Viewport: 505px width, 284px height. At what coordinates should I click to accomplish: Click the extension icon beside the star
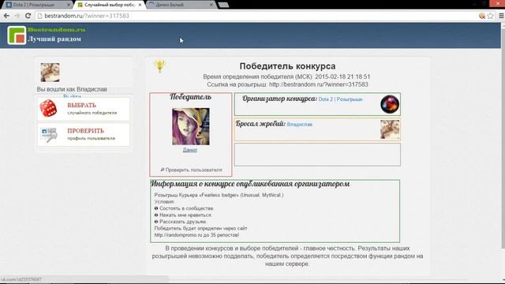[x=482, y=16]
